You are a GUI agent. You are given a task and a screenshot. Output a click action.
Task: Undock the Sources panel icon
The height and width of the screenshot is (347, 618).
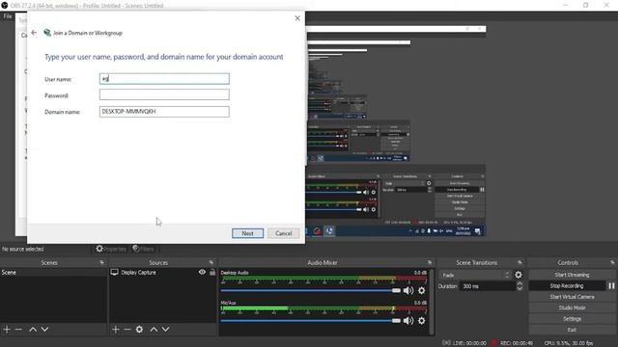tap(211, 262)
